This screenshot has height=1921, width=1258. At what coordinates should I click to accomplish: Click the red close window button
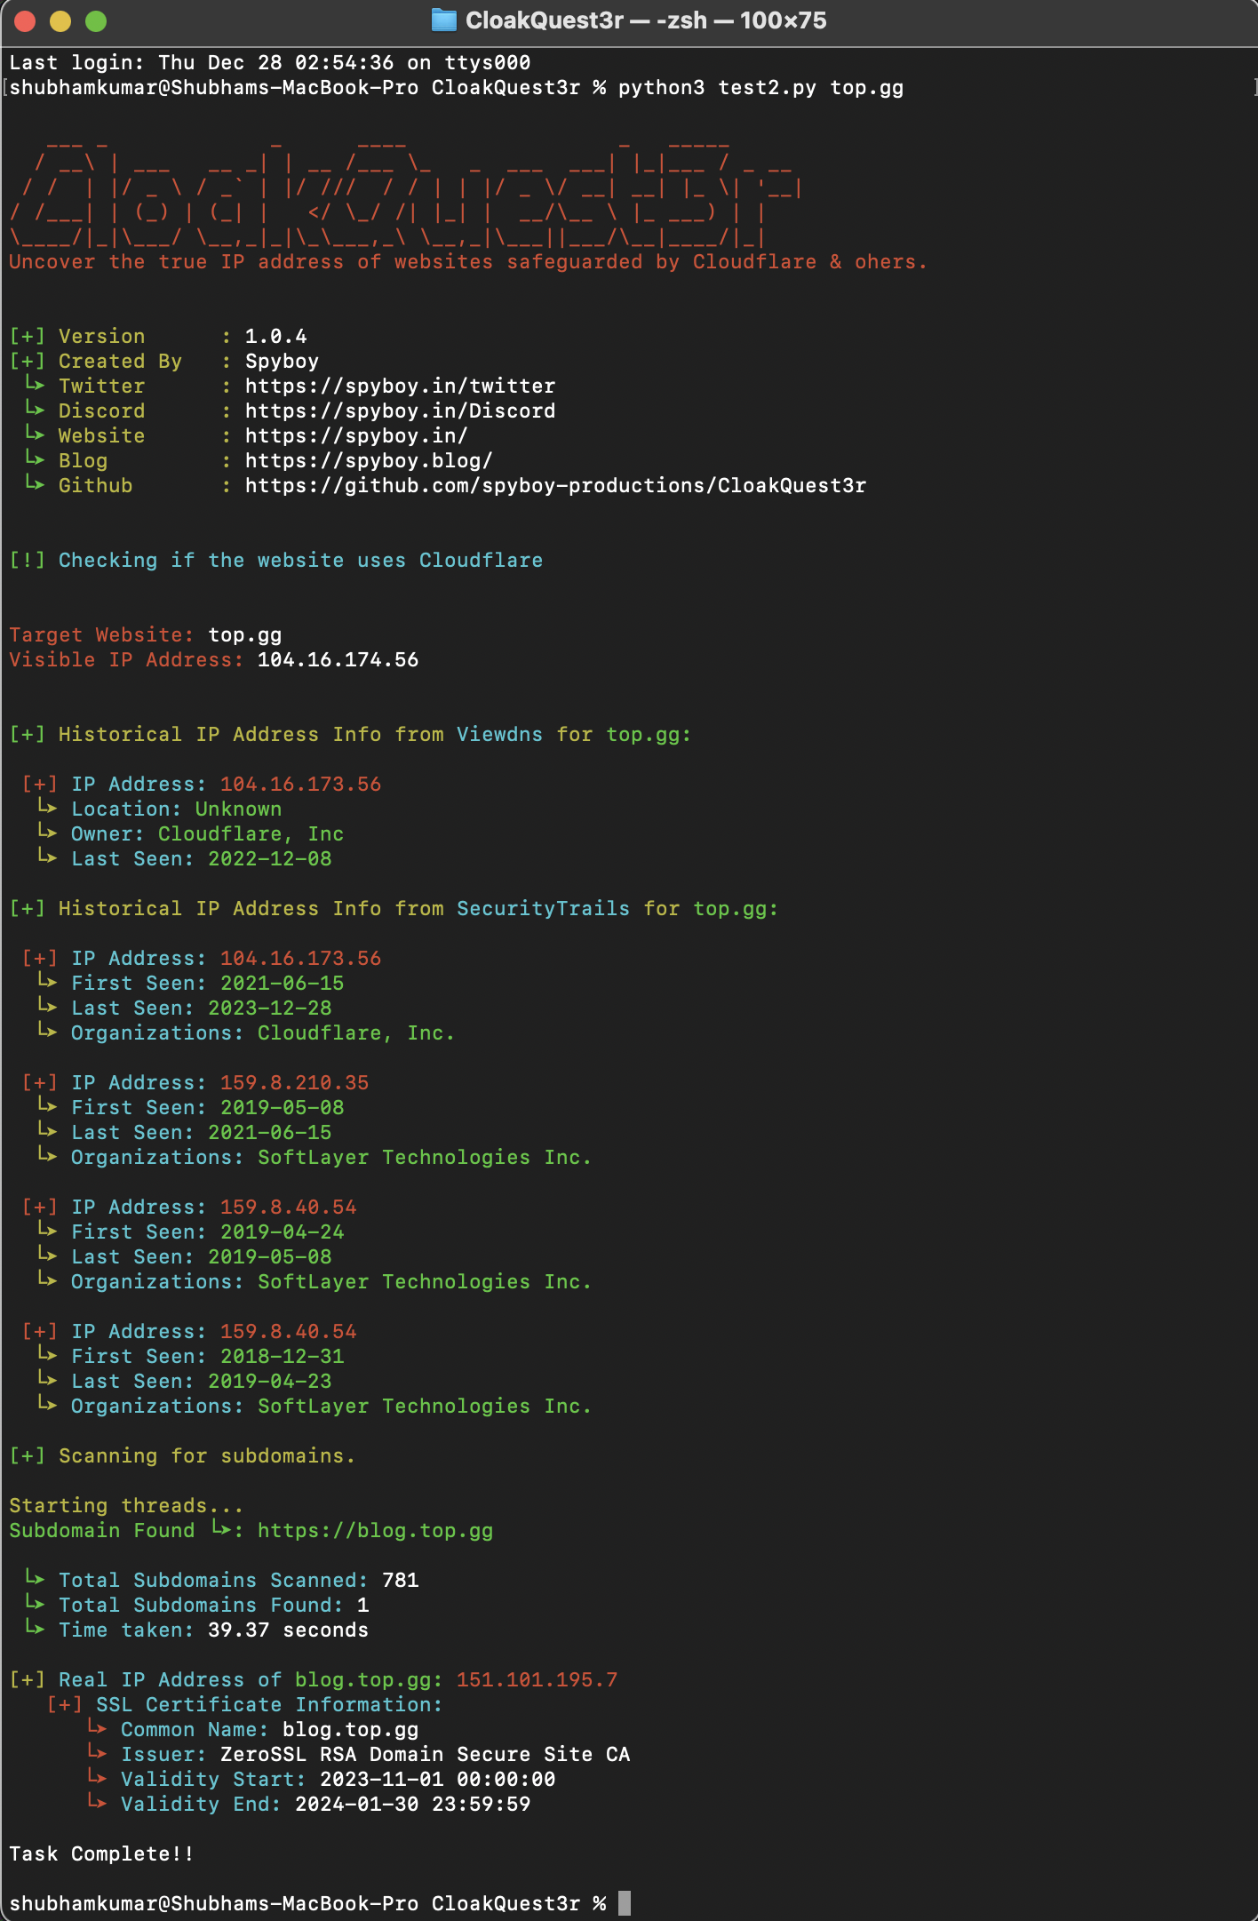[25, 21]
